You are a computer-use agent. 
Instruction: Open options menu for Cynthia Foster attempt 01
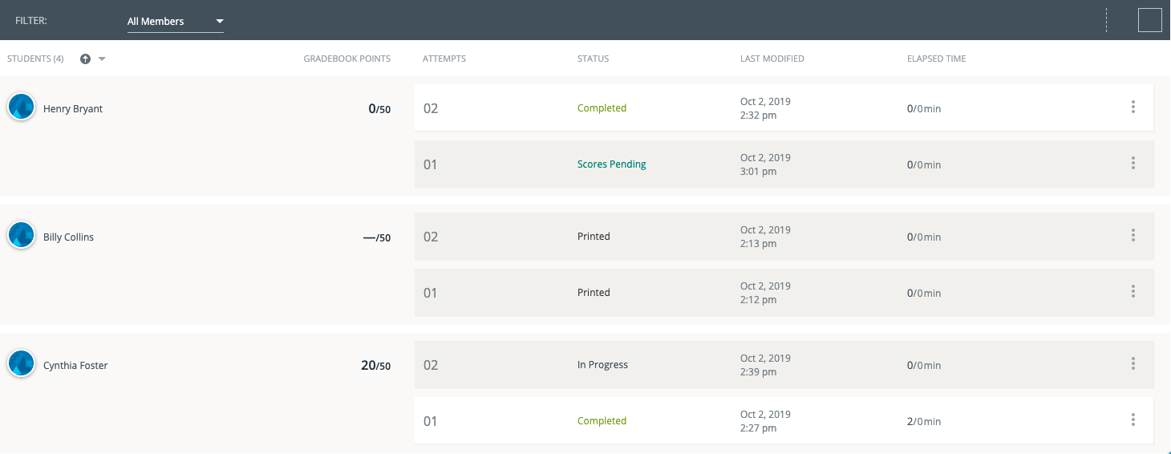click(x=1133, y=420)
